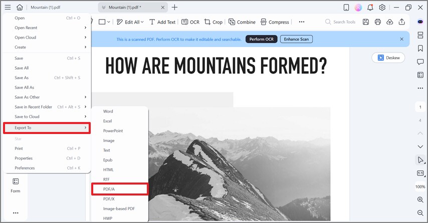
Task: Select the cursor pointer tool
Action: tap(420, 160)
